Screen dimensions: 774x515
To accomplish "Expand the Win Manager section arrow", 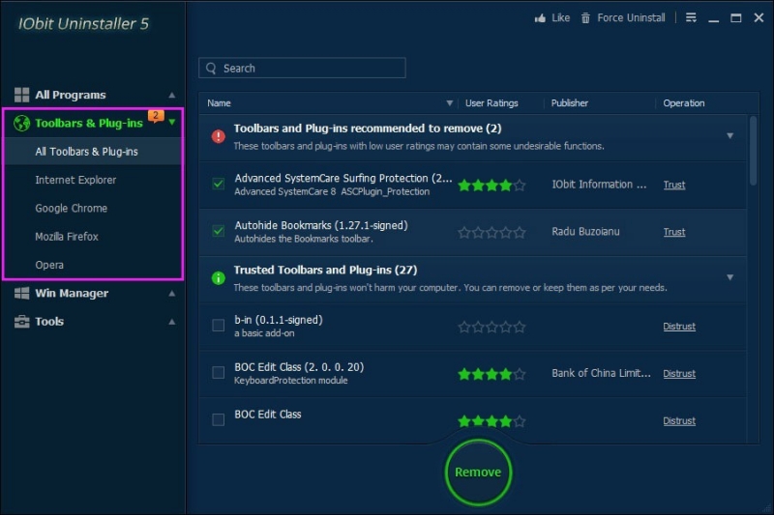I will coord(172,293).
